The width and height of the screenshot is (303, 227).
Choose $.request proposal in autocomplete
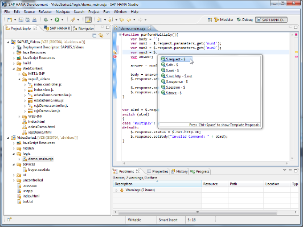tap(175, 59)
